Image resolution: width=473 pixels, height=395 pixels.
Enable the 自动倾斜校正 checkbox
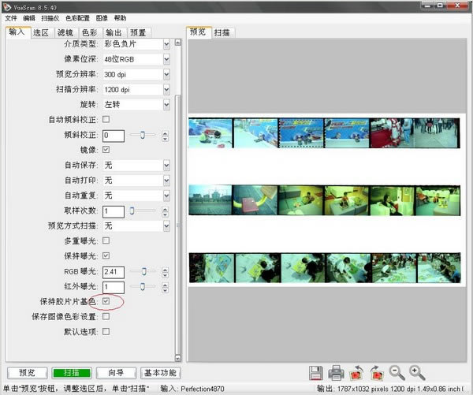(106, 120)
